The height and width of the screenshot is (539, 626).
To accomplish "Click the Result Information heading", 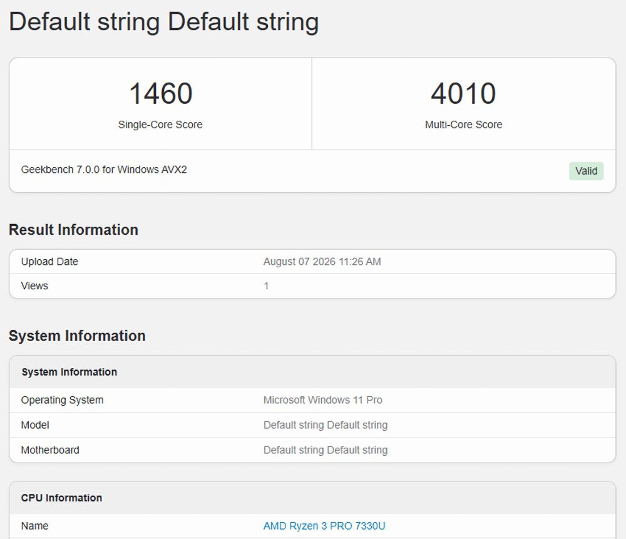I will (73, 230).
